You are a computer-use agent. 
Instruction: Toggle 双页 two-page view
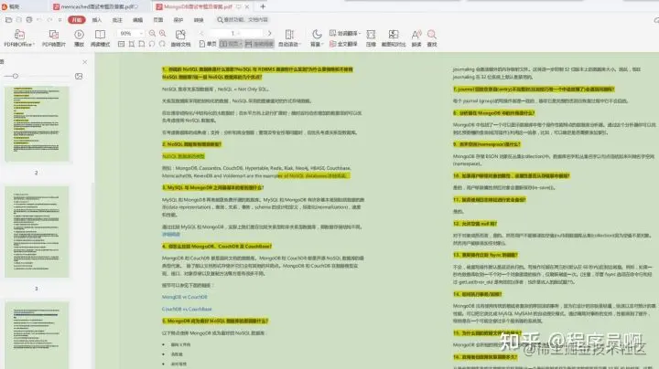tap(231, 44)
